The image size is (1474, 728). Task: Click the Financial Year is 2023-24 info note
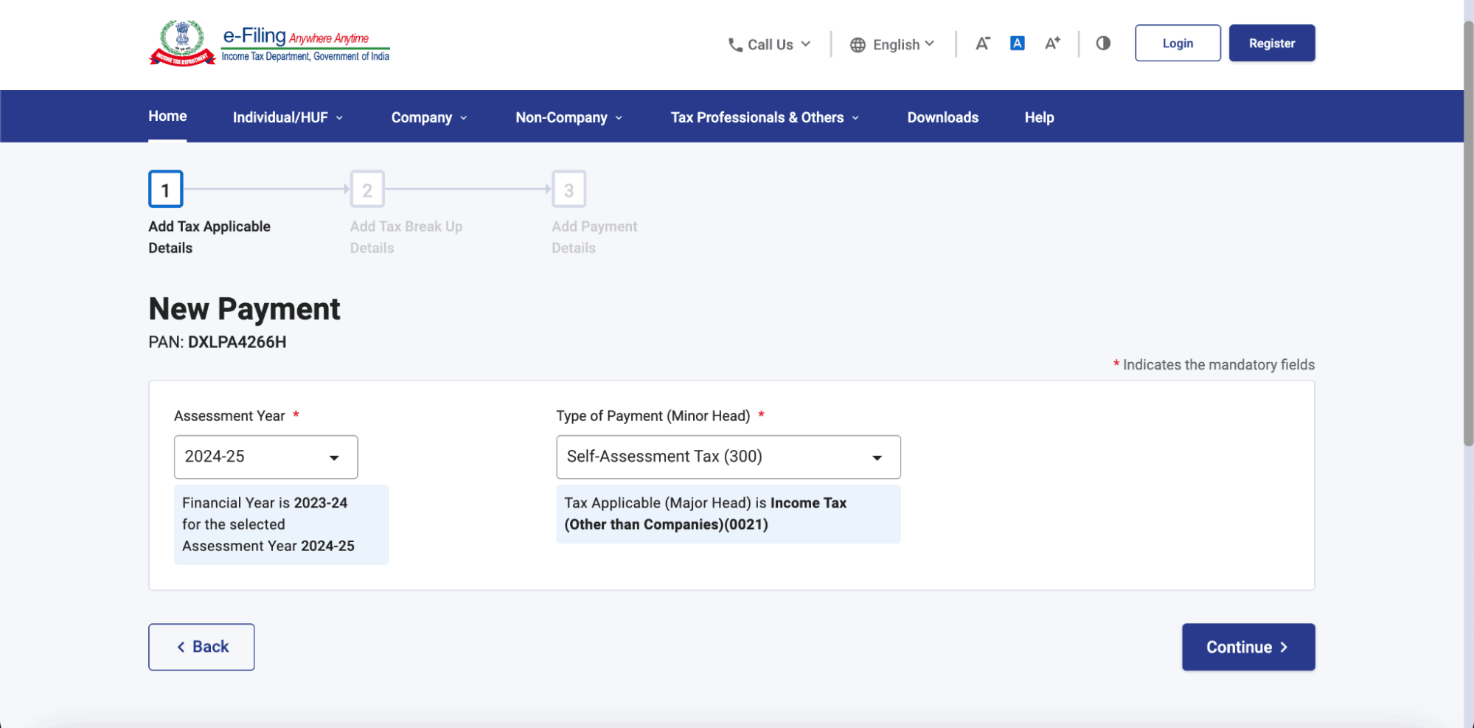click(x=281, y=524)
